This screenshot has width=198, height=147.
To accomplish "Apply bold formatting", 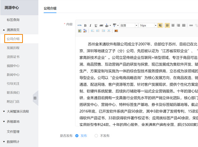I will click(85, 26).
